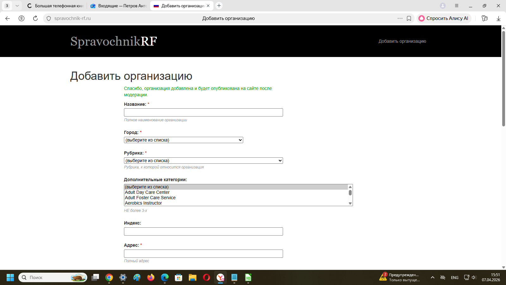This screenshot has width=506, height=285.
Task: Click the categories list scrollbar down arrow
Action: pos(350,203)
